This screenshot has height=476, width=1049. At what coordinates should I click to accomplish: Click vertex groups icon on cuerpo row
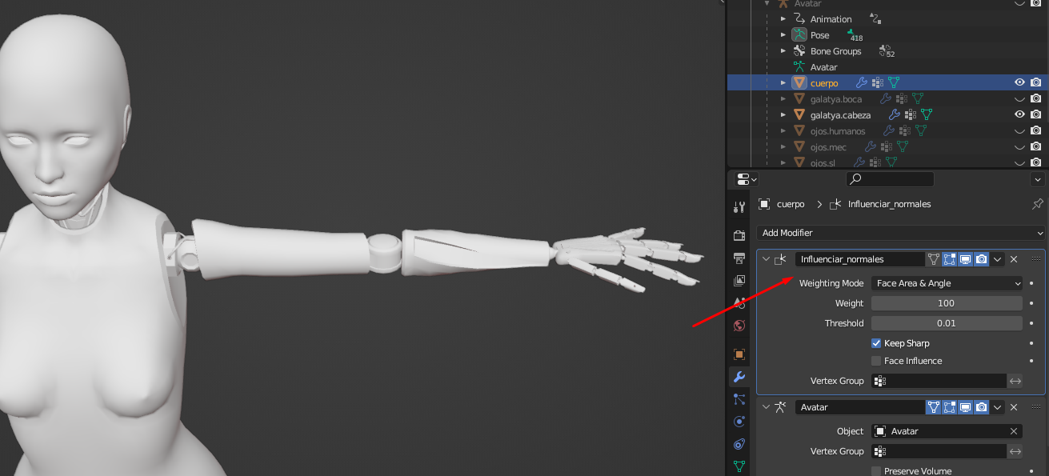877,82
